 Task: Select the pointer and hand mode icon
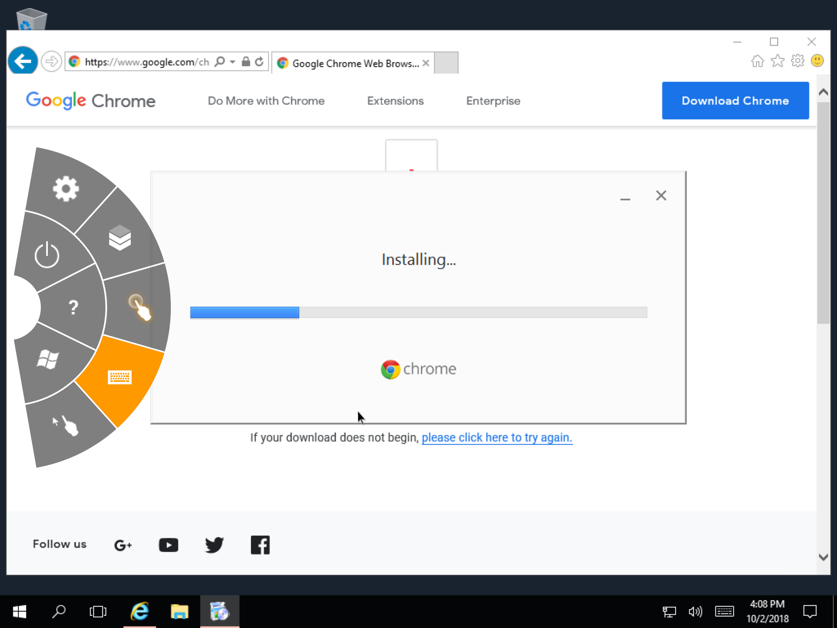[x=65, y=426]
